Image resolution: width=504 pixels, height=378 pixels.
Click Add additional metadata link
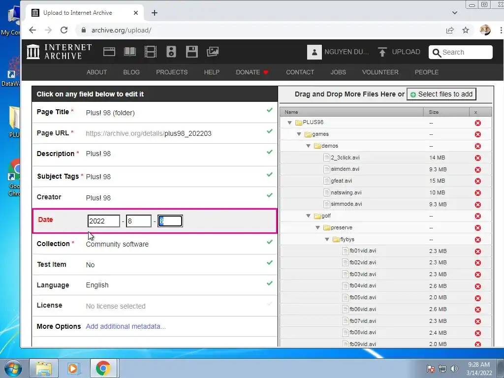coord(126,326)
